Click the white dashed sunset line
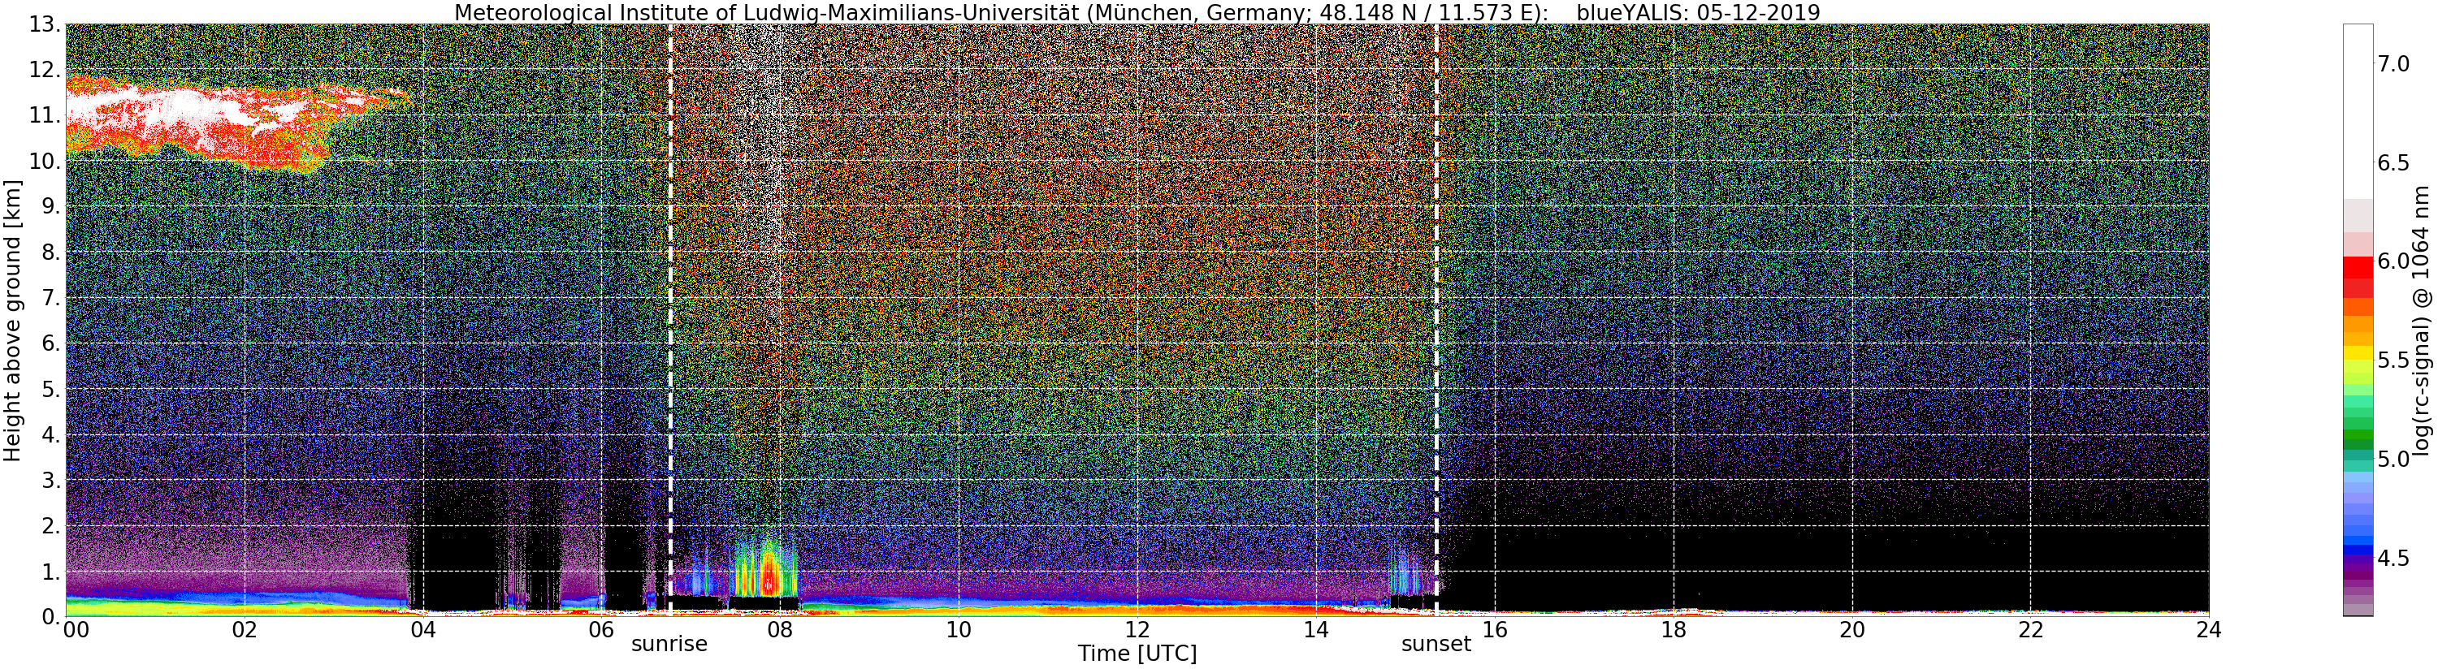 1436,320
